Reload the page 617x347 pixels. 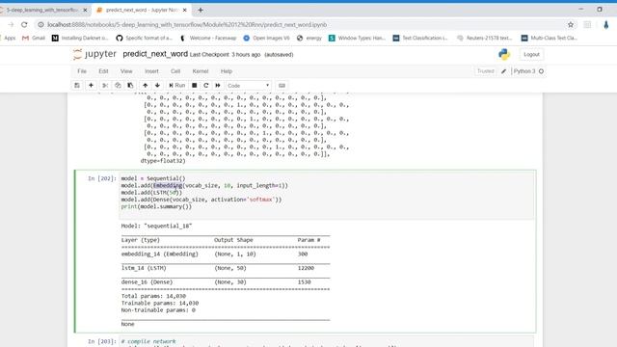[24, 25]
